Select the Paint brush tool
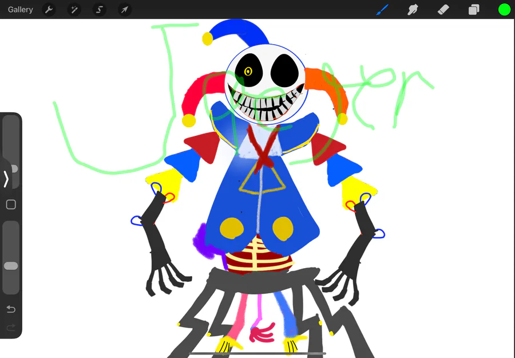Viewport: 515px width, 358px height. (x=382, y=10)
